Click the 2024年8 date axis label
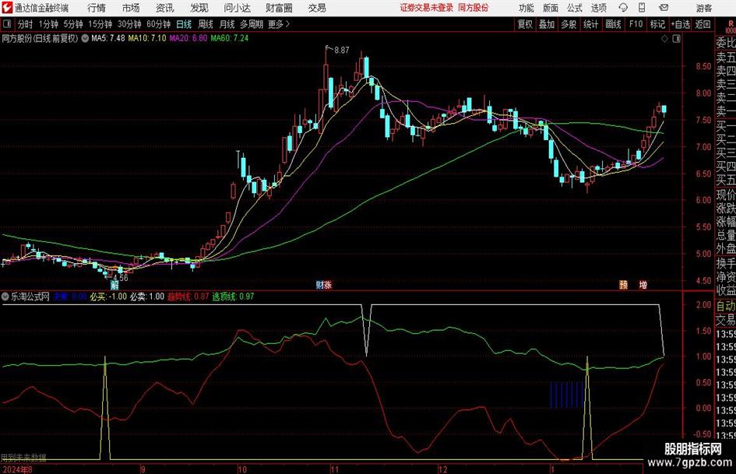 click(x=17, y=469)
